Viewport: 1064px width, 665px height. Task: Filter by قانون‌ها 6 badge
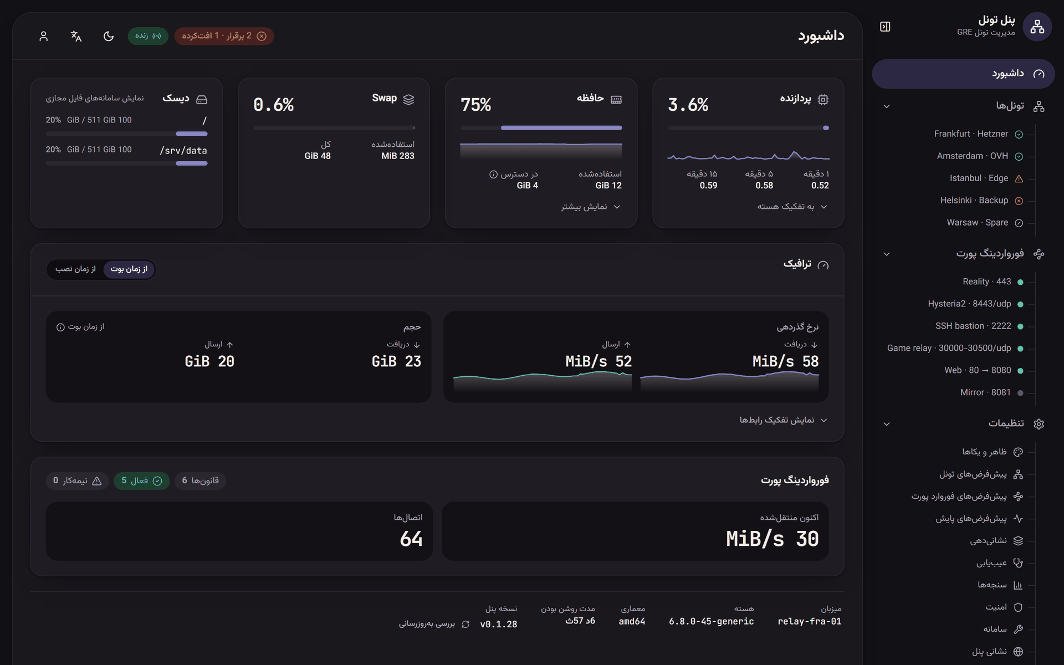click(x=200, y=480)
